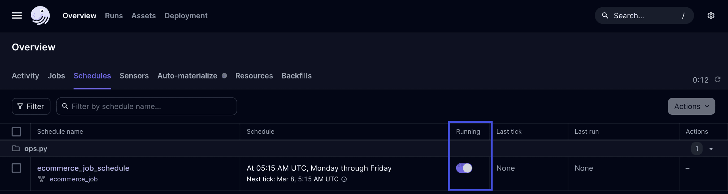Open the ecommerce_job_schedule link
The width and height of the screenshot is (728, 194).
coord(83,168)
